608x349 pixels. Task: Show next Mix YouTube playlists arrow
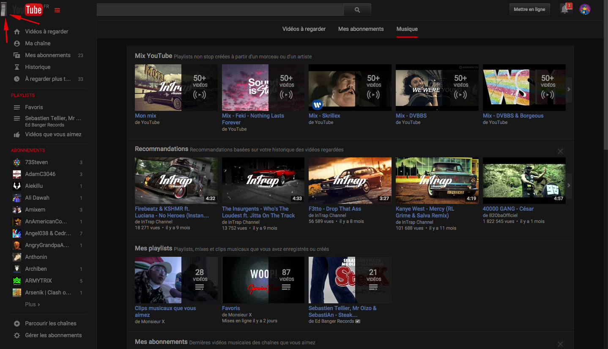[x=569, y=89]
